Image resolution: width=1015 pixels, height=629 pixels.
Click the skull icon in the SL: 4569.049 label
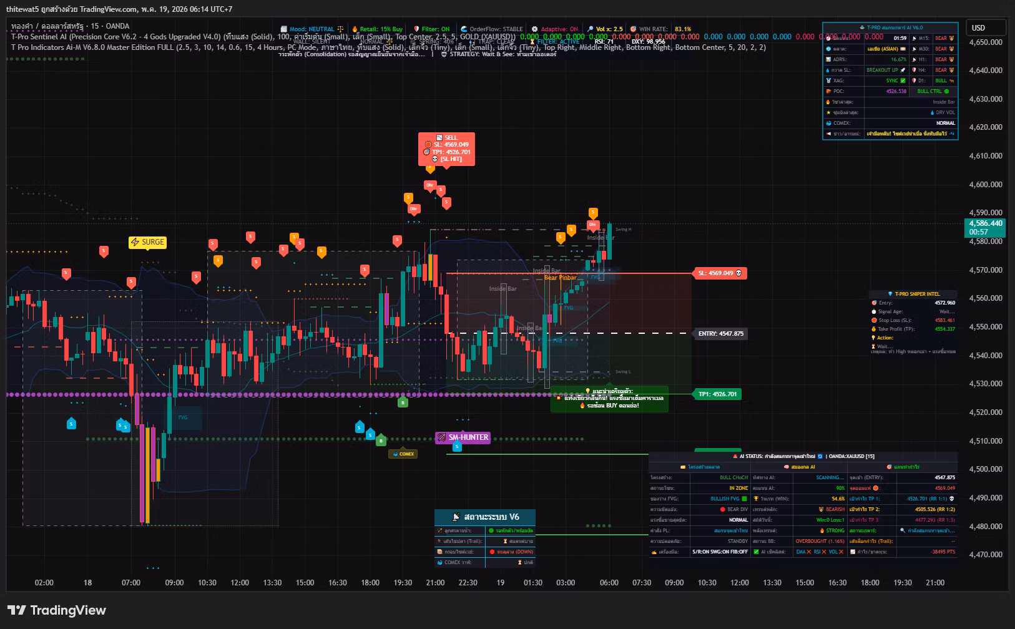coord(739,273)
